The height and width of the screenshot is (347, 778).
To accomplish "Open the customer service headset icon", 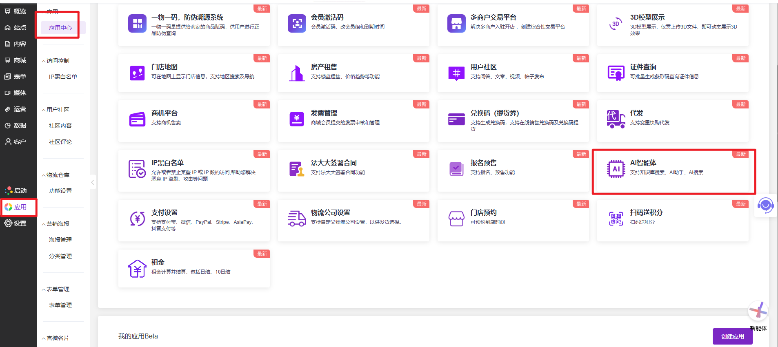I will pyautogui.click(x=765, y=206).
